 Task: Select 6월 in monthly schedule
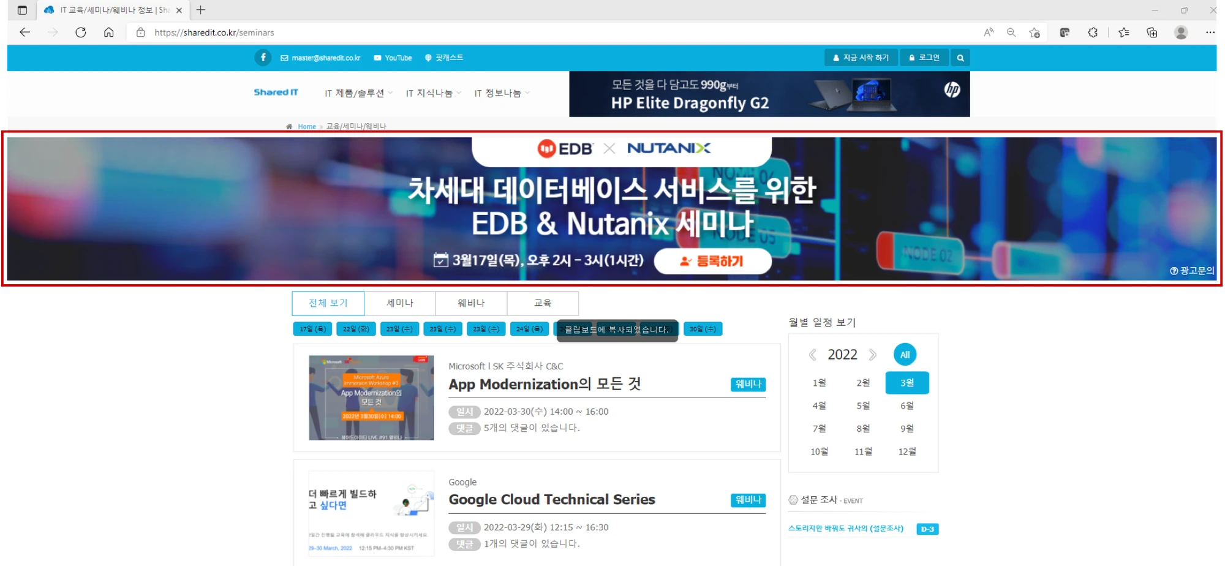pos(907,406)
